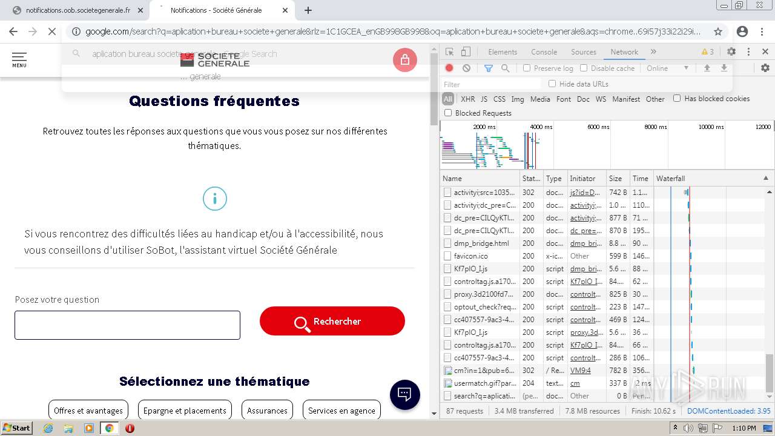Export HAR file with download arrow
The image size is (775, 436).
(x=724, y=68)
